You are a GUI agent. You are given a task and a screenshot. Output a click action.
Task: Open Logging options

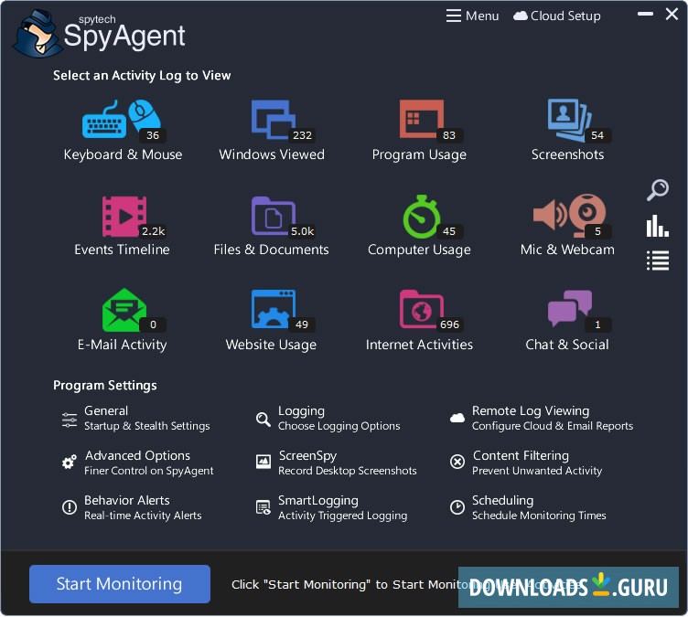click(301, 411)
